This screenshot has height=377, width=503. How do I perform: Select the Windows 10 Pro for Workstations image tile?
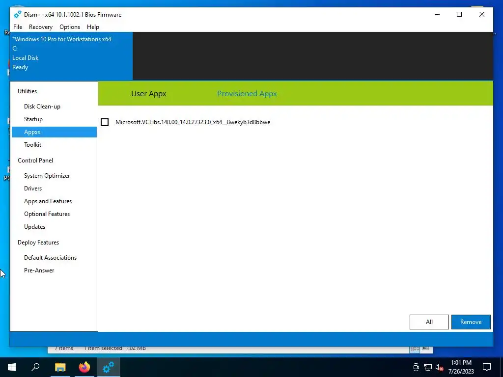point(71,56)
